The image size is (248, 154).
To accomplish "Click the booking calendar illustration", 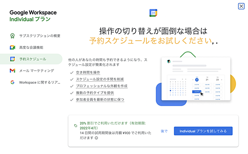I will point(196,79).
